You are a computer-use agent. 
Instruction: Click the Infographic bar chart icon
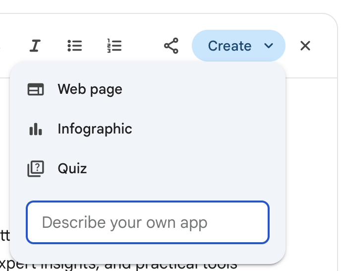36,129
